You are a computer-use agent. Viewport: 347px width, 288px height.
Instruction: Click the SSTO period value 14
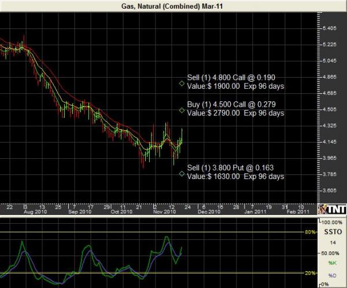click(333, 243)
